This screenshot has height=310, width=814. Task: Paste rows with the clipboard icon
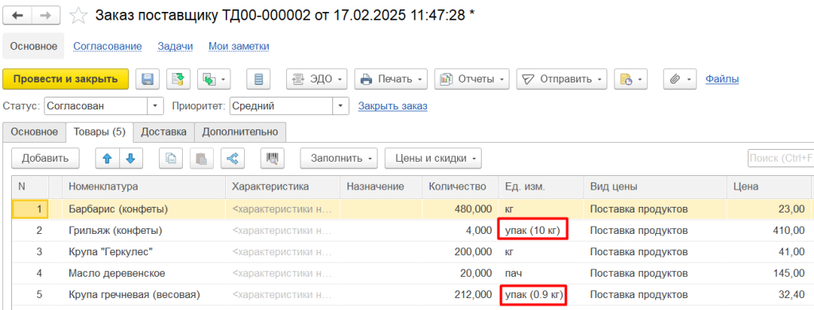click(x=201, y=159)
